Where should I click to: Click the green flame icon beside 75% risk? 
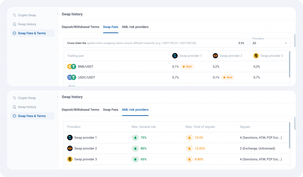point(135,138)
